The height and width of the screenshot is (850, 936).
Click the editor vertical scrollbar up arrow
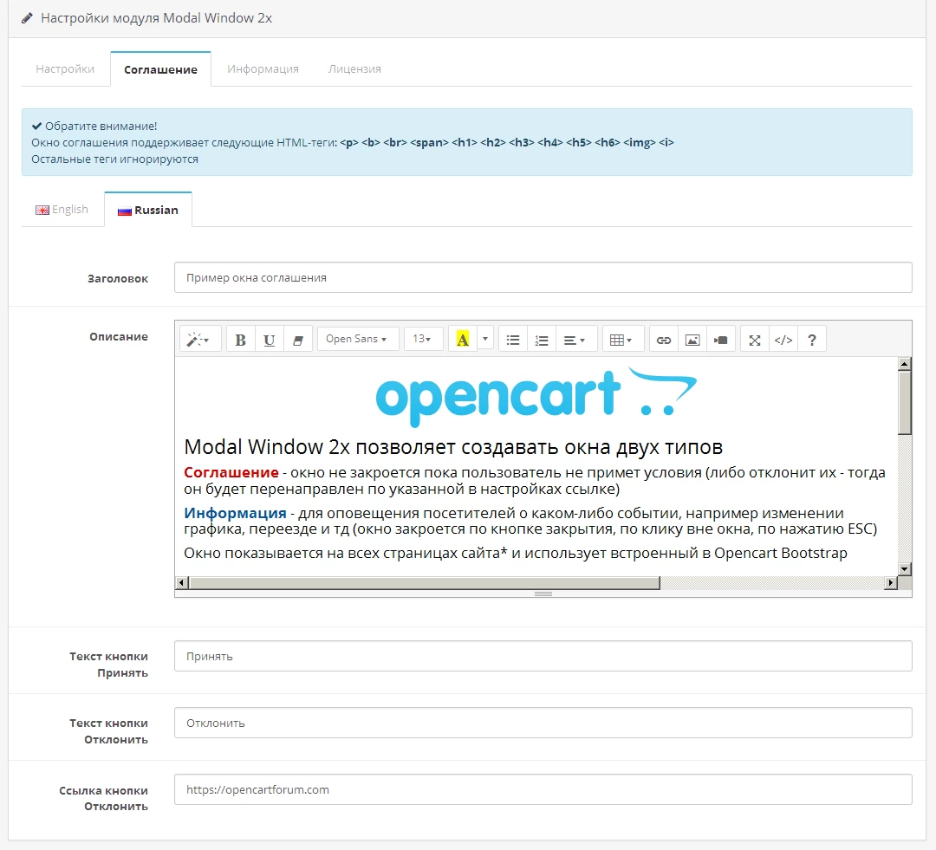(x=904, y=364)
